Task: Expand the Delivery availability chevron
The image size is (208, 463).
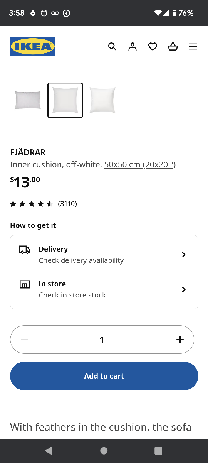Action: (184, 255)
